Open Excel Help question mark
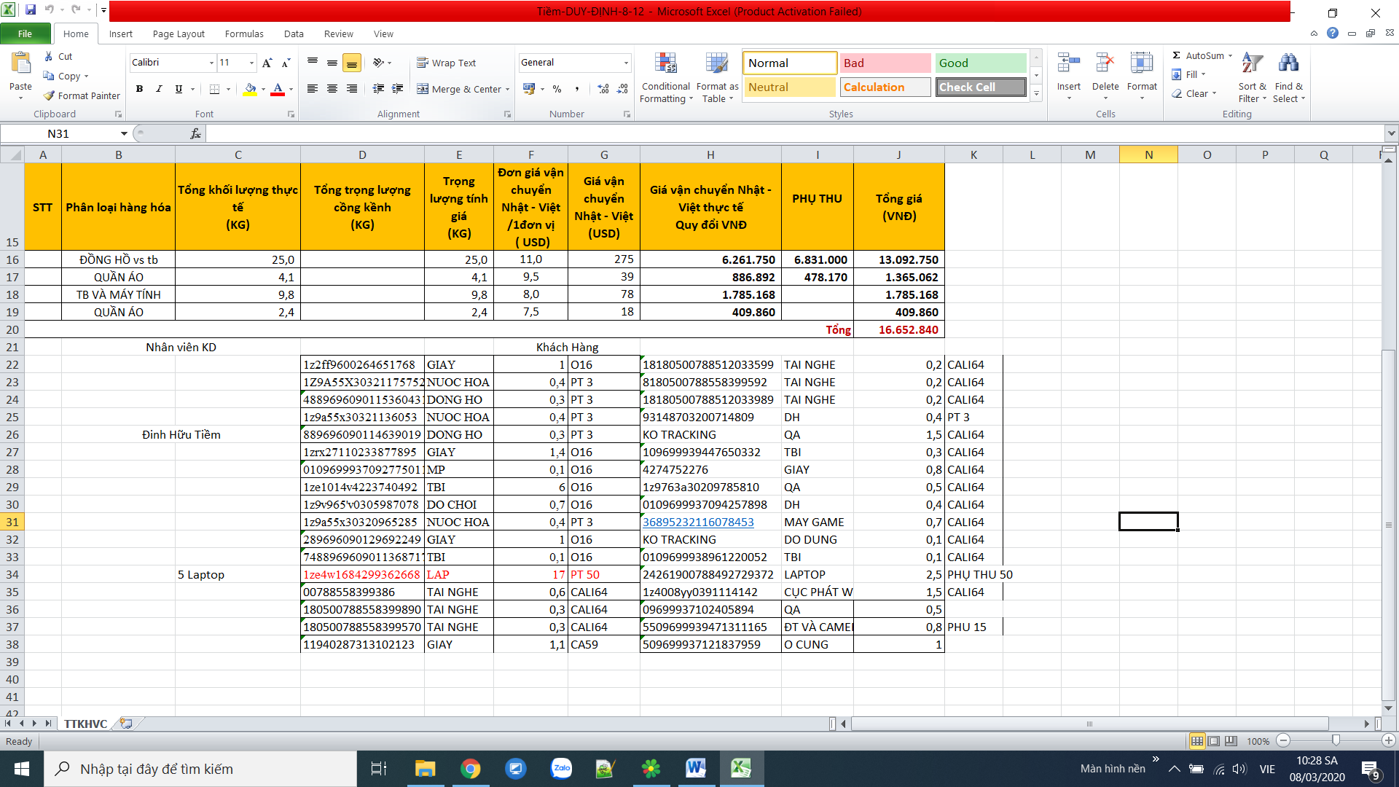 click(x=1333, y=34)
